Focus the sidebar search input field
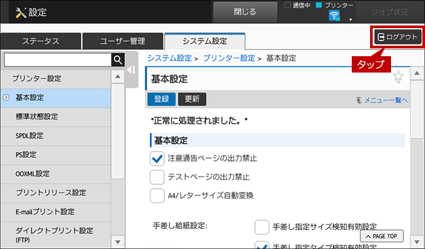The height and width of the screenshot is (249, 425). click(x=58, y=59)
